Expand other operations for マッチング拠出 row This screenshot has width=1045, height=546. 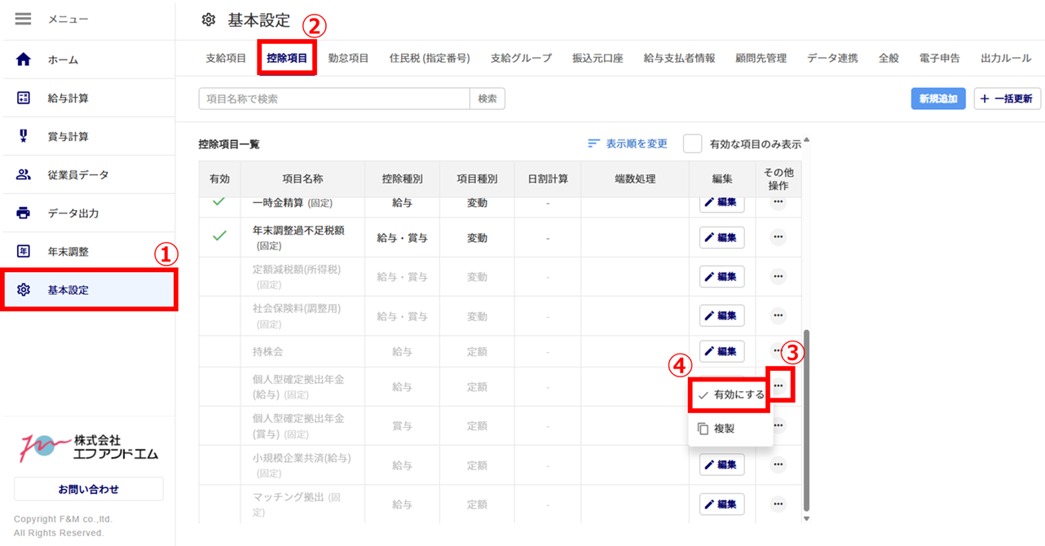coord(778,504)
